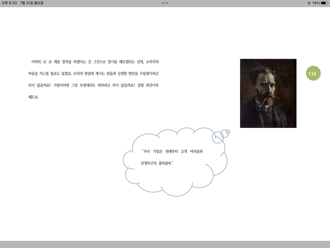Tap the green page number 116 badge
This screenshot has width=330, height=248.
313,73
